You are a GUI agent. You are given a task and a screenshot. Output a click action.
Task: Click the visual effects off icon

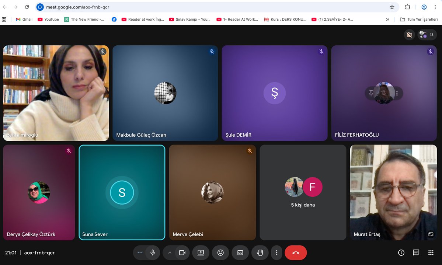click(x=409, y=35)
